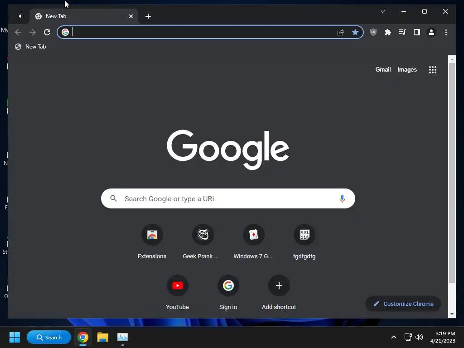Click the magnifier icon in the search box
The height and width of the screenshot is (348, 464).
(x=114, y=198)
